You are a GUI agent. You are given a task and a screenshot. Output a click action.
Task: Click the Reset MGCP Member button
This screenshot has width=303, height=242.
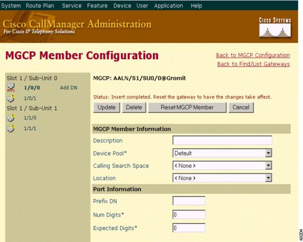[187, 107]
